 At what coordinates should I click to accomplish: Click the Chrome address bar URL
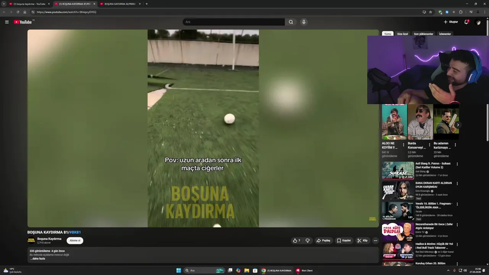(66, 12)
